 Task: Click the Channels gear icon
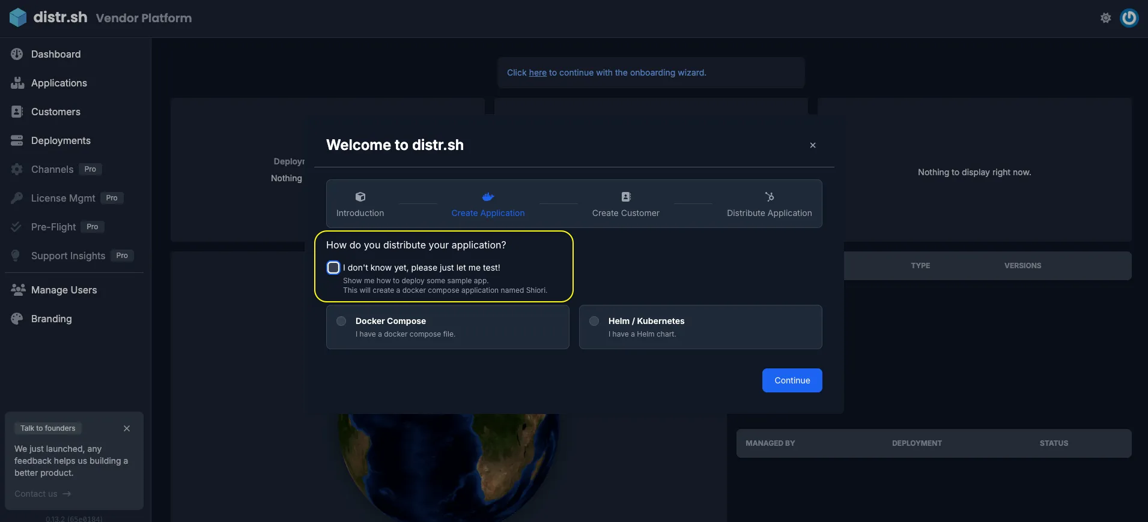[x=17, y=169]
